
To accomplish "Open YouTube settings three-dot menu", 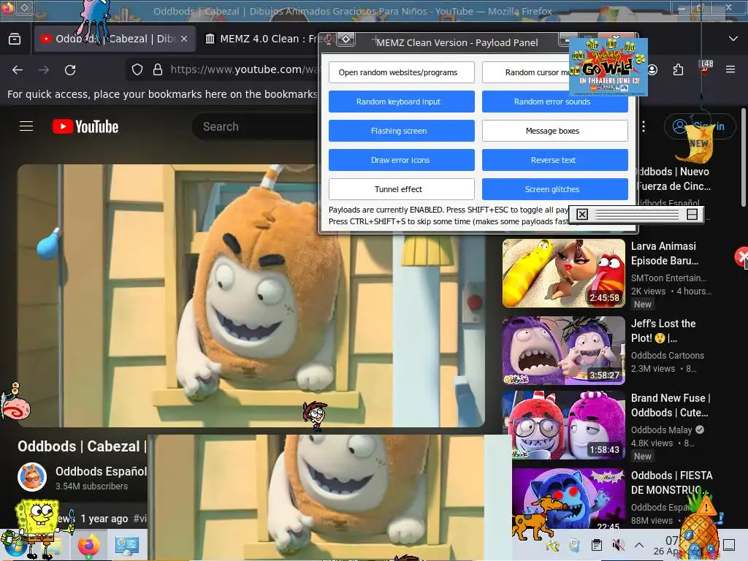I will point(644,126).
